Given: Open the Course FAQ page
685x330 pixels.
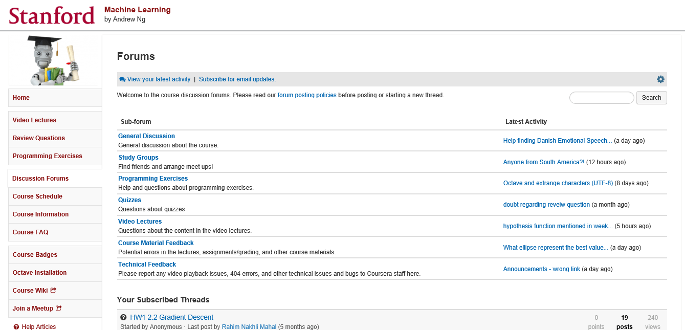Looking at the screenshot, I should point(30,232).
